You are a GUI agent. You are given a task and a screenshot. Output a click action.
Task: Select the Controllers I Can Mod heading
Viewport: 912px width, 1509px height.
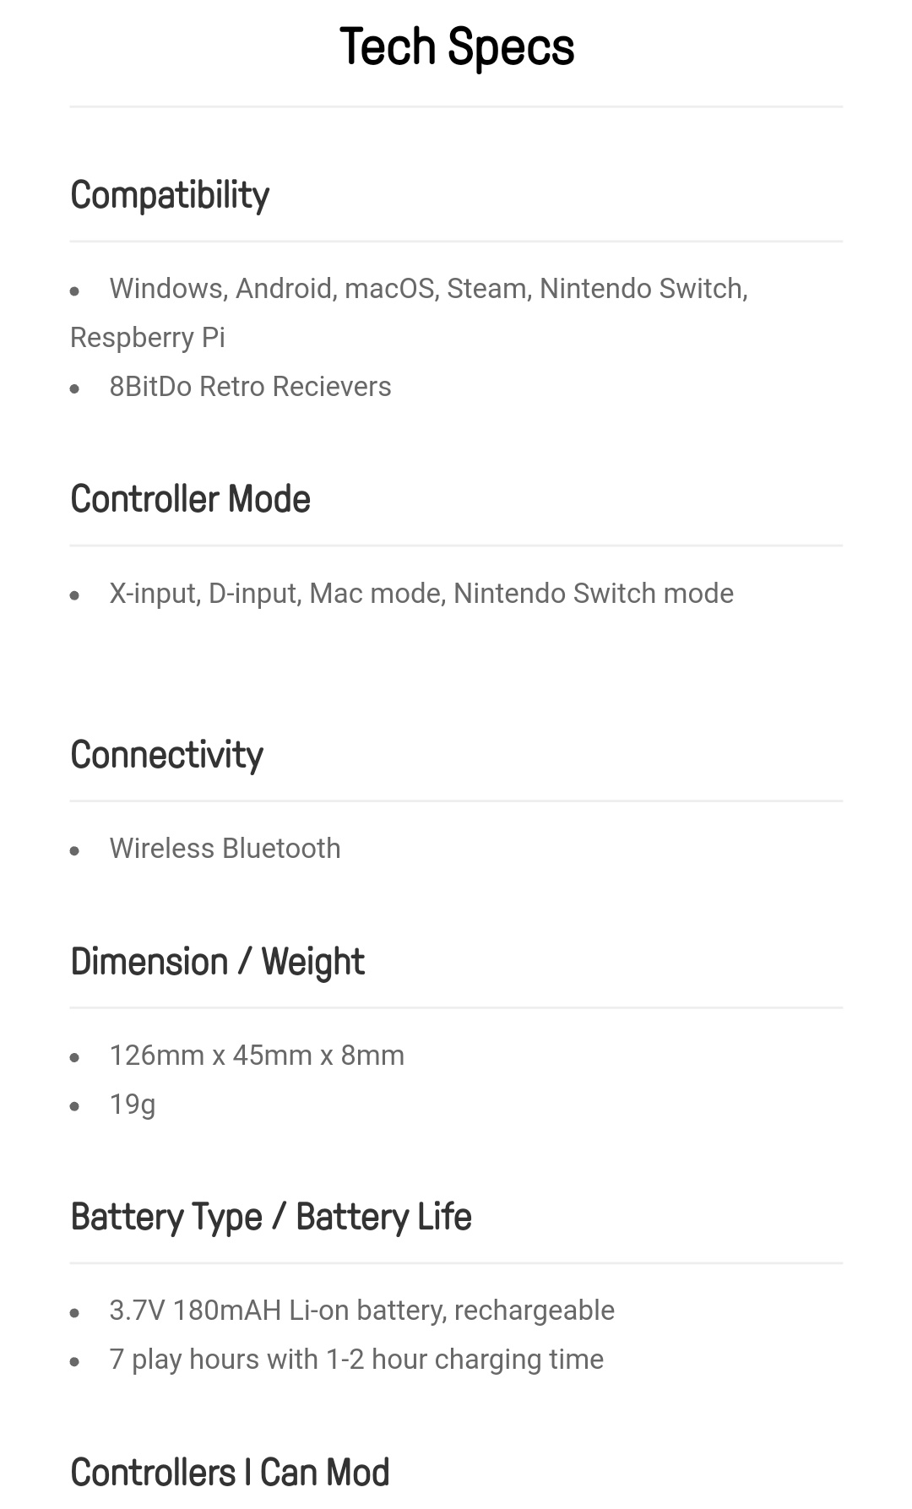click(x=230, y=1472)
